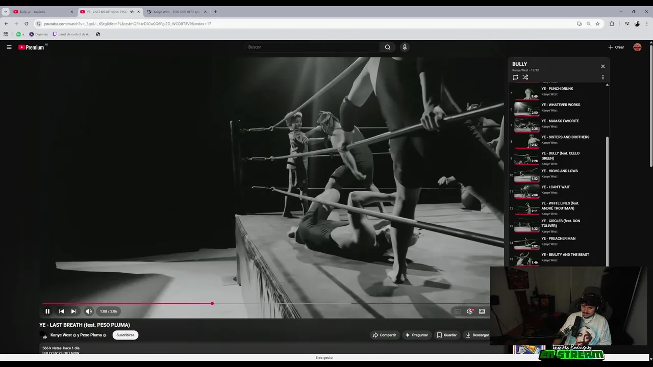Image resolution: width=653 pixels, height=367 pixels.
Task: Open the Chrome extensions puzzle icon
Action: coord(612,23)
